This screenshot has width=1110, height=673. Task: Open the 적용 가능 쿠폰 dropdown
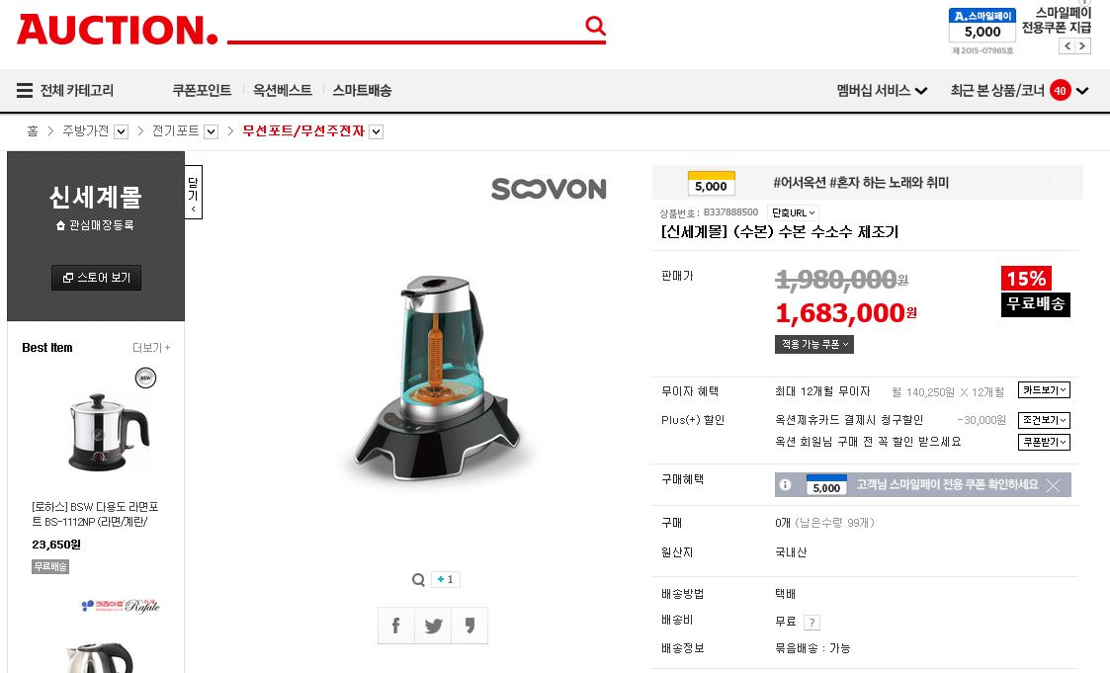[814, 344]
